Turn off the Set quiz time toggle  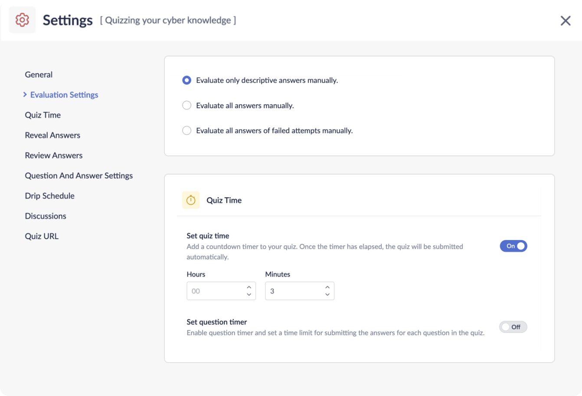tap(513, 246)
